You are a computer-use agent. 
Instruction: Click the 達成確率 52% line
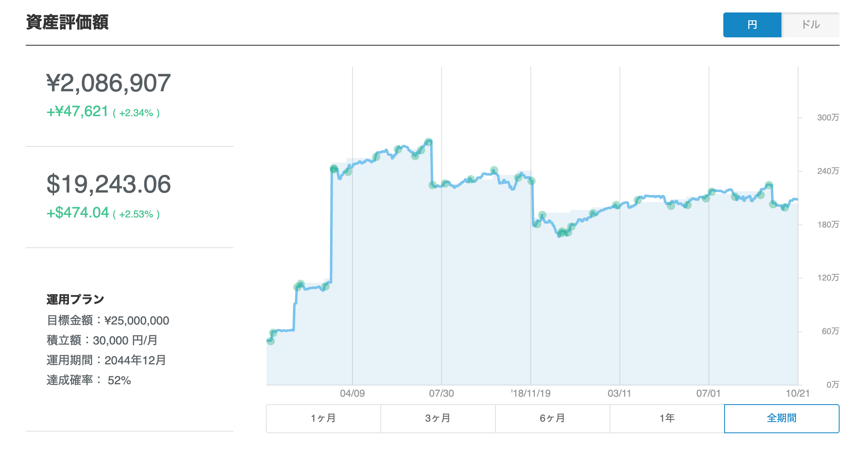point(89,380)
